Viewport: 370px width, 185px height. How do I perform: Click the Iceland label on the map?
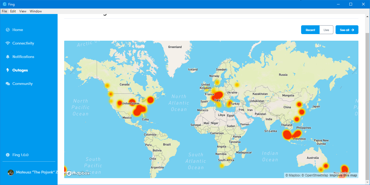click(x=193, y=70)
